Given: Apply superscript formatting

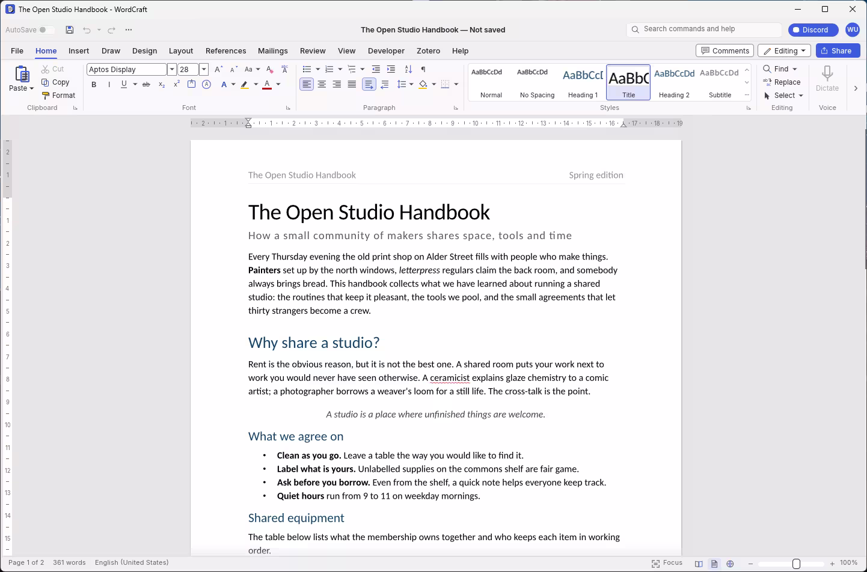Looking at the screenshot, I should 177,85.
